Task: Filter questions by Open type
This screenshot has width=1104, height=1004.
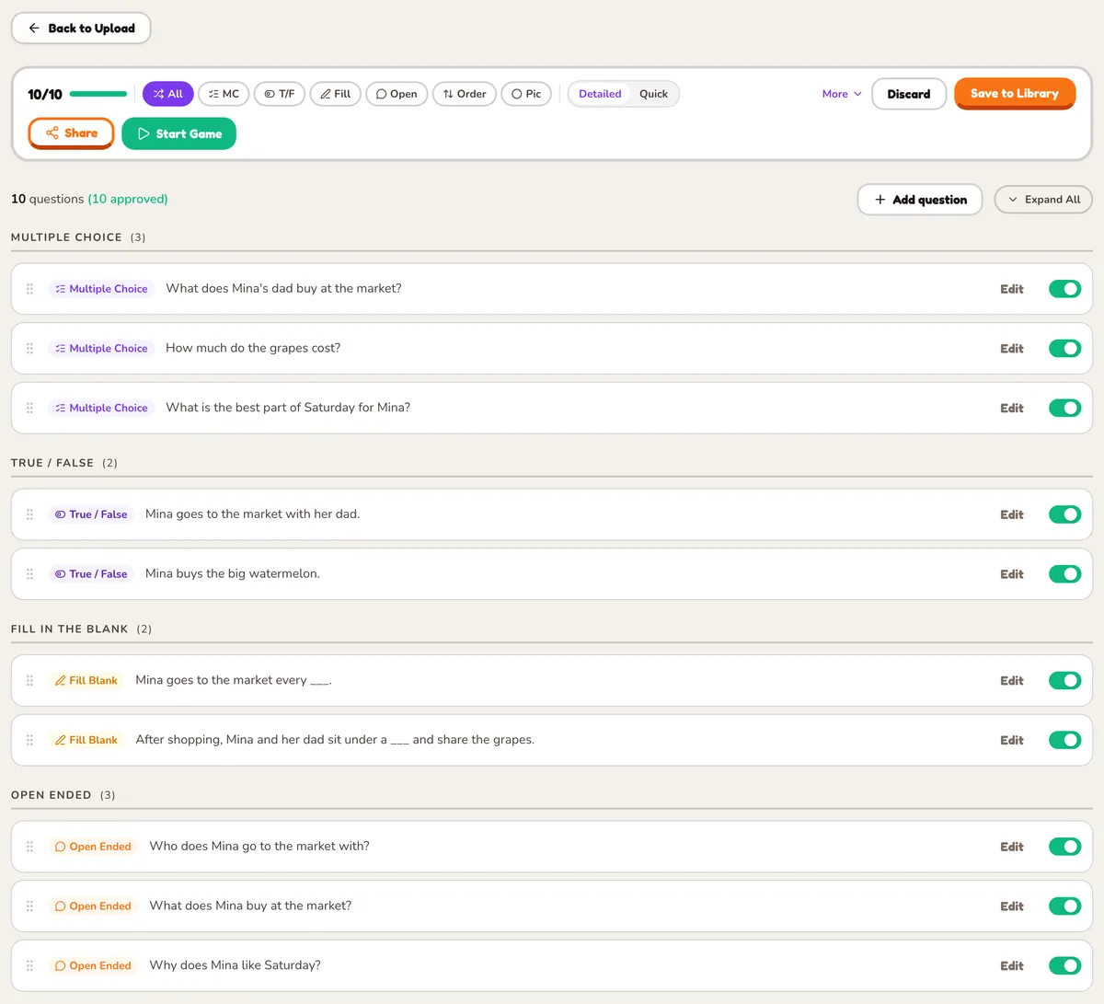Action: pos(397,94)
